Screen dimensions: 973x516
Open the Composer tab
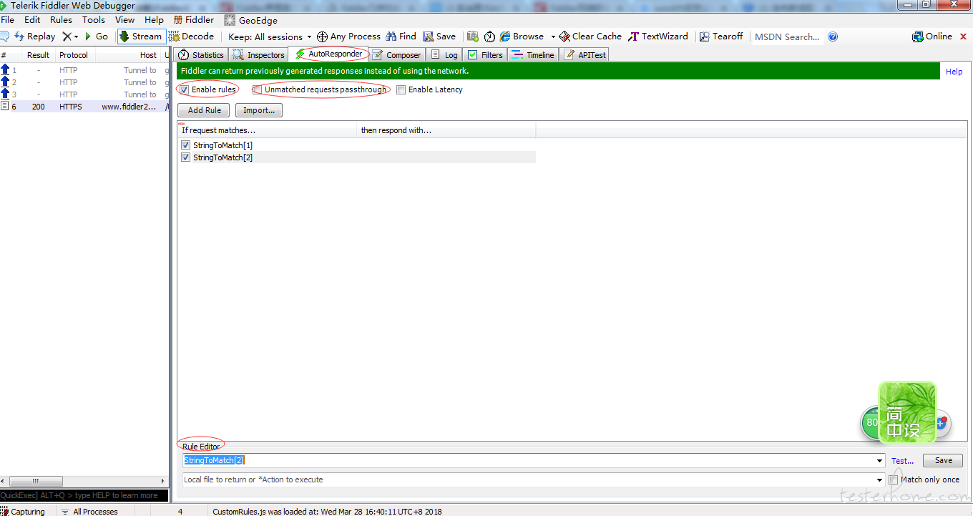click(396, 55)
